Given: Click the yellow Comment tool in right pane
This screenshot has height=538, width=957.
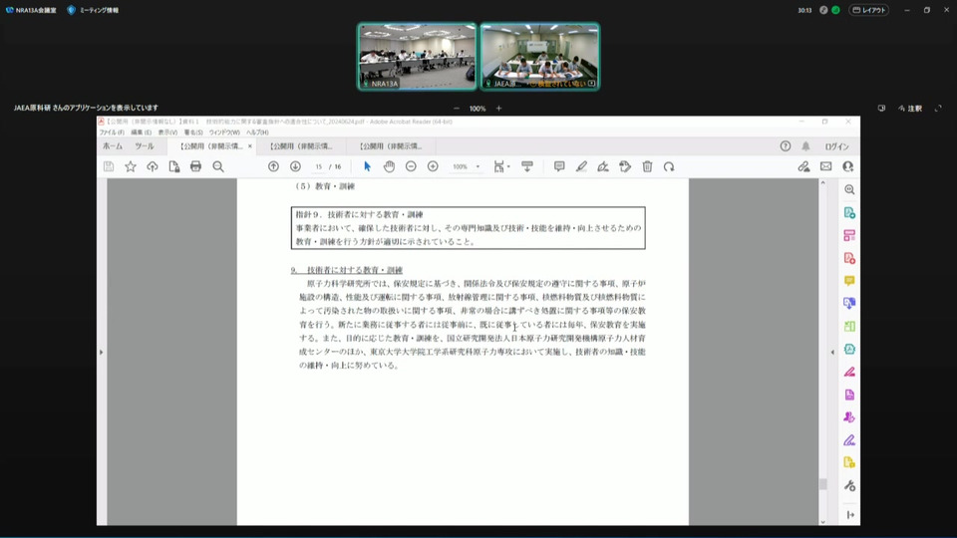Looking at the screenshot, I should click(x=849, y=281).
